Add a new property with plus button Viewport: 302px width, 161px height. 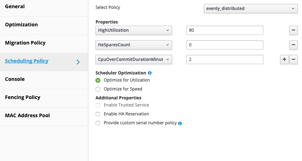click(284, 59)
